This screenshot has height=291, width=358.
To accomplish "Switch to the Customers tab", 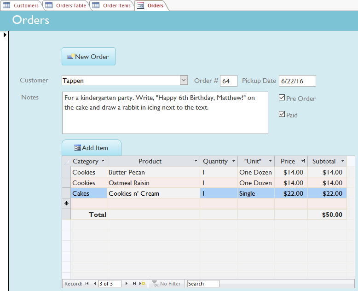I will pos(21,6).
